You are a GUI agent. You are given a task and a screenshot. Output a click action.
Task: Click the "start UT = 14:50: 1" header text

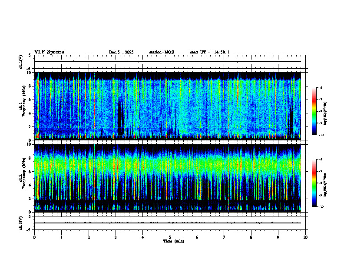tap(210, 52)
